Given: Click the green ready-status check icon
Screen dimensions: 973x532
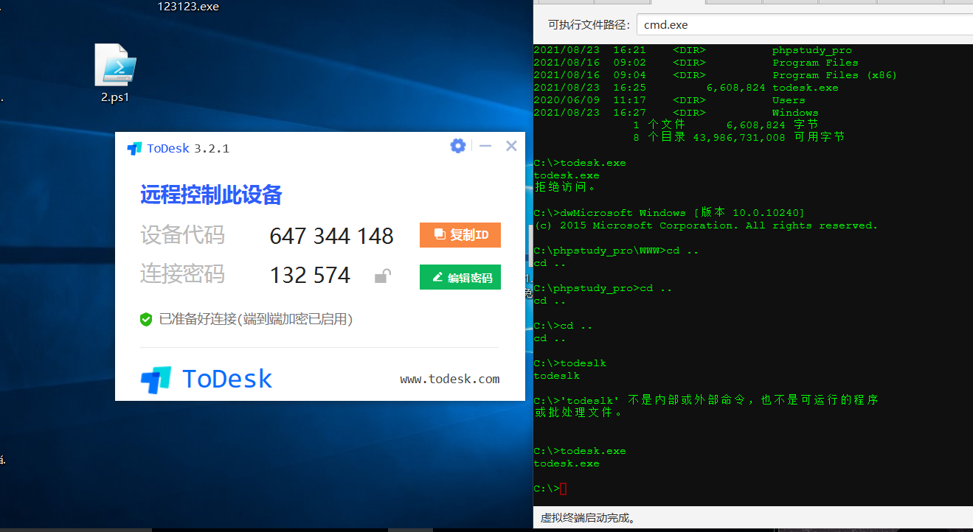Looking at the screenshot, I should coord(146,319).
